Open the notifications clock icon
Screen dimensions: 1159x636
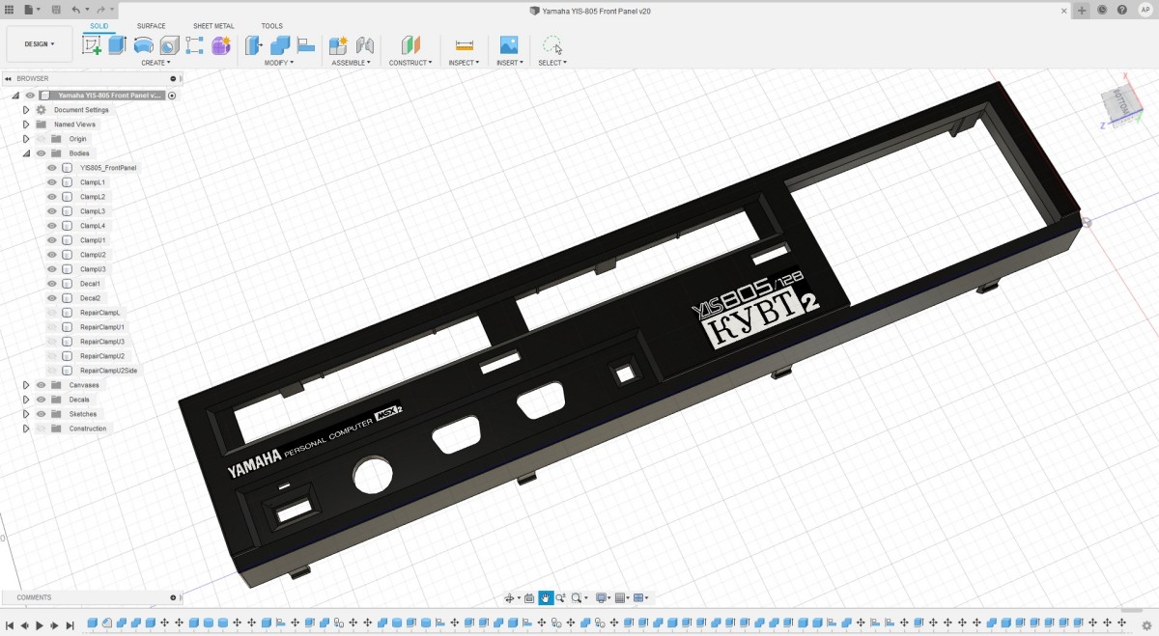click(1102, 10)
